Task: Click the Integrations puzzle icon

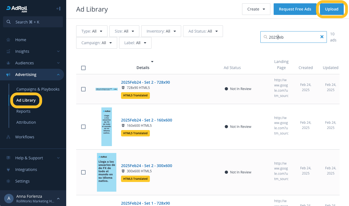Action: pos(9,169)
